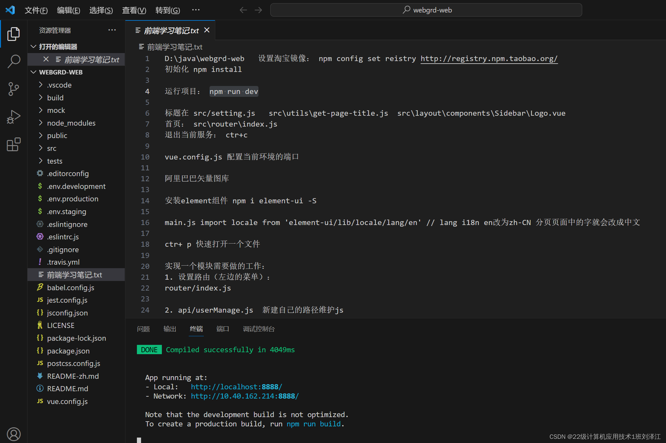Open package-lock.json file

[x=76, y=338]
